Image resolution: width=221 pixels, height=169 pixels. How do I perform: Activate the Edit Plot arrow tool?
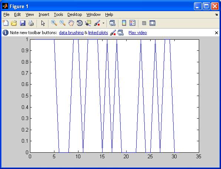pyautogui.click(x=43, y=23)
